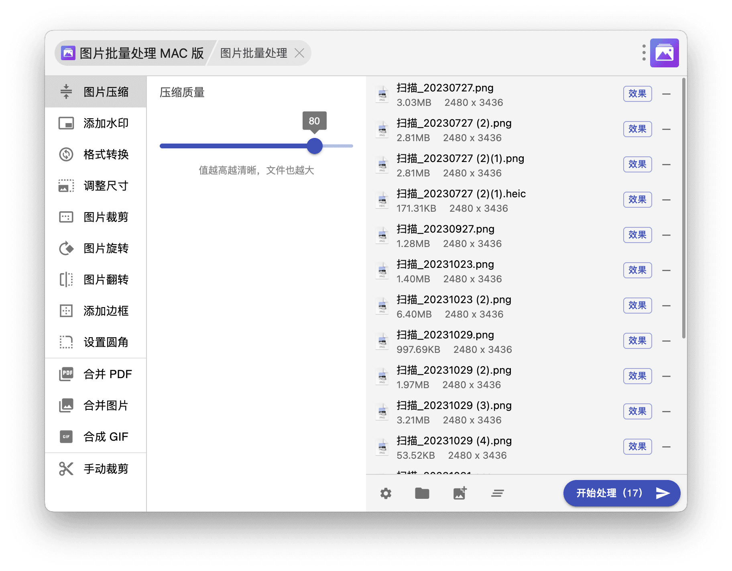This screenshot has height=571, width=732.
Task: Click 开始处理 (17) button
Action: 622,493
